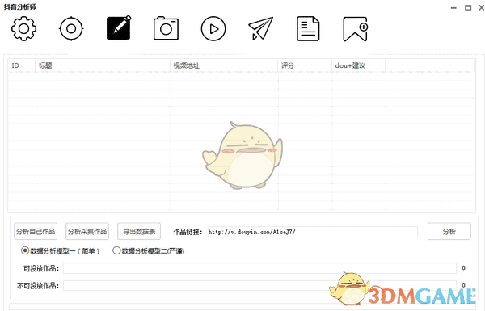Click the 视频地址 column header
Viewport: 485px width, 311px height.
[x=224, y=65]
